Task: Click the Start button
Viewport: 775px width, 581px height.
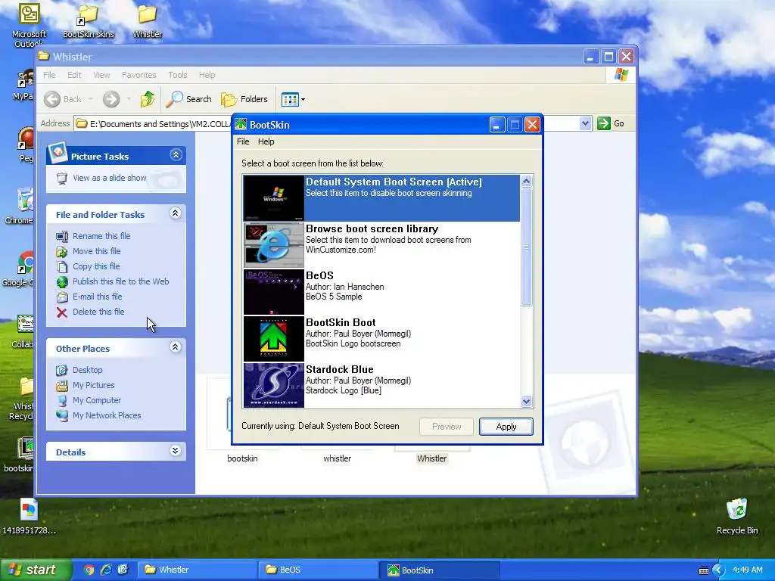Action: click(x=35, y=570)
